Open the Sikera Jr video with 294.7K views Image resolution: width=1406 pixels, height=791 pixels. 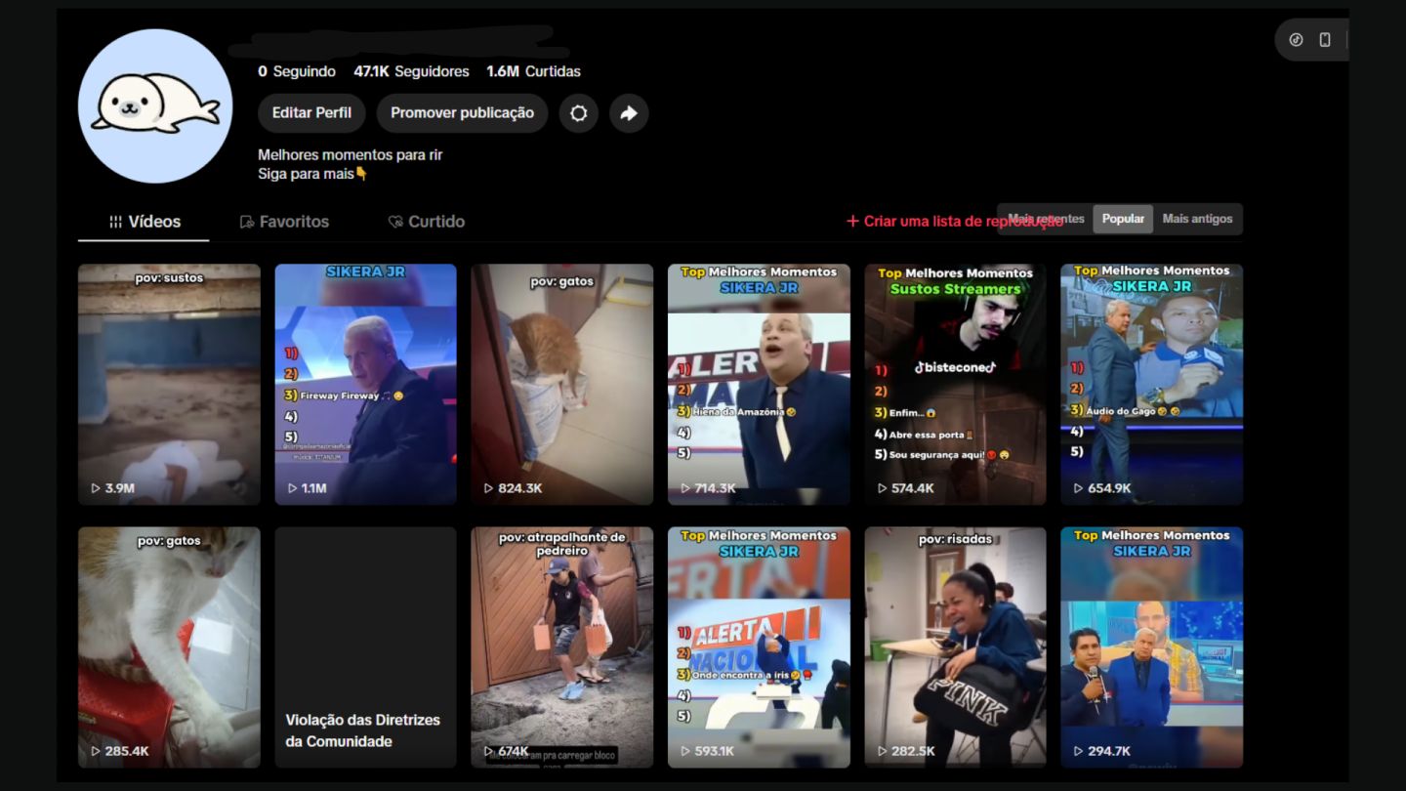tap(1152, 647)
